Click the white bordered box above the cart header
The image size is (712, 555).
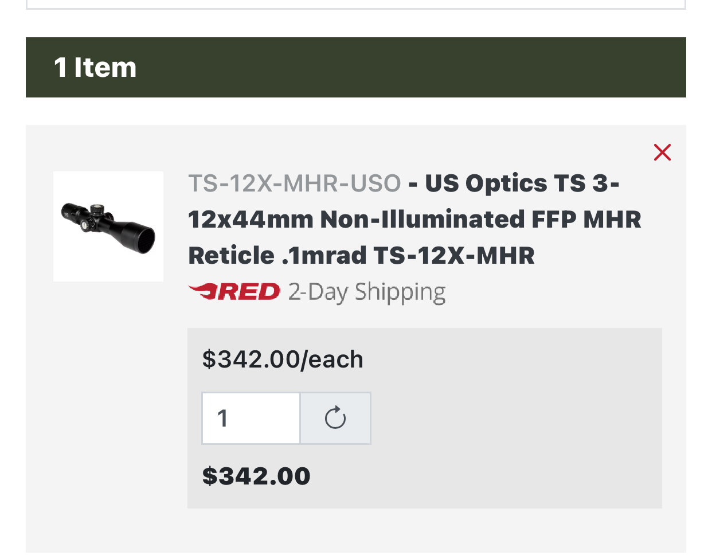[x=356, y=3]
